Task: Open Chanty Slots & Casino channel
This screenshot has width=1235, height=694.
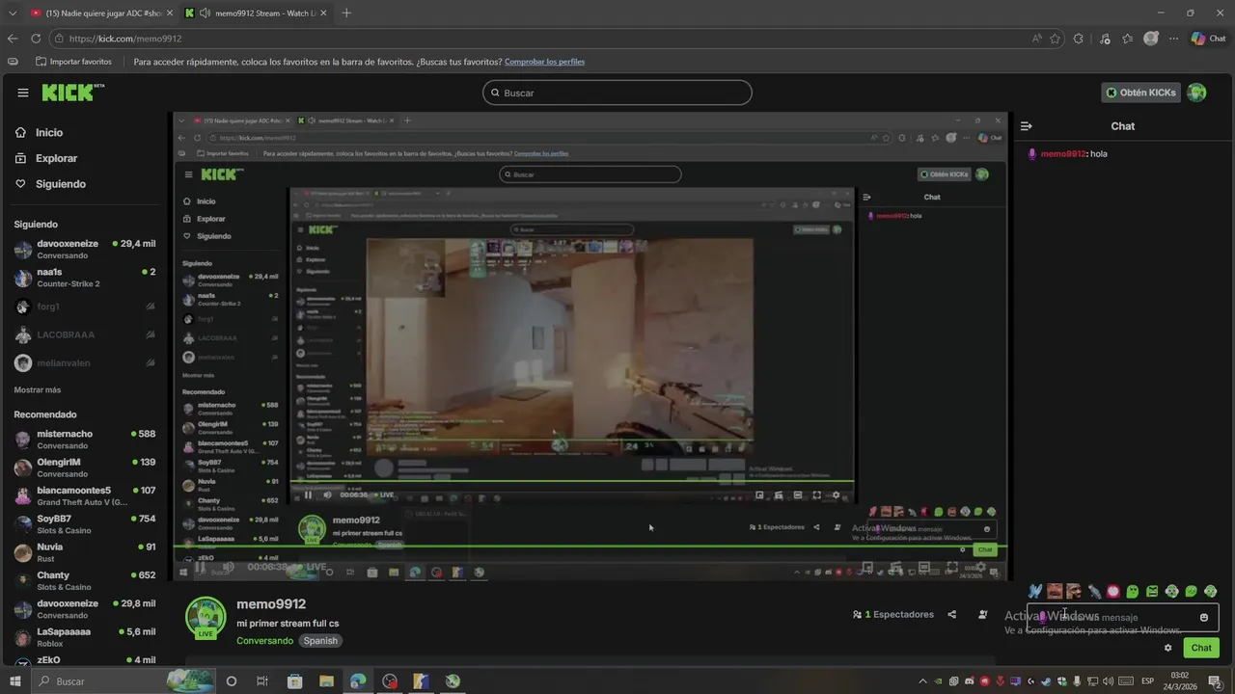Action: (85, 580)
